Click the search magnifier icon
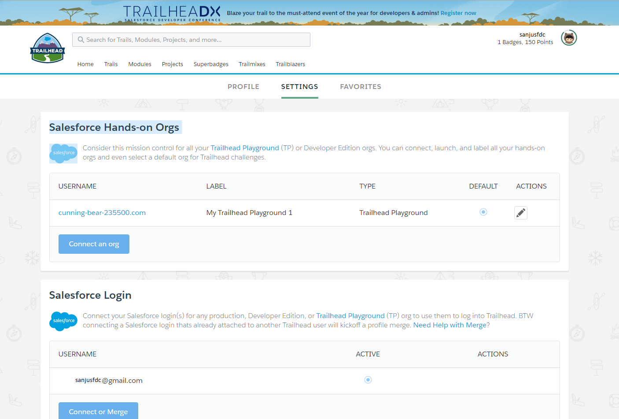Image resolution: width=619 pixels, height=419 pixels. 81,40
